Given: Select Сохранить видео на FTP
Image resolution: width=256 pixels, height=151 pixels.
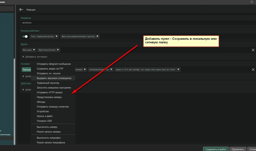Looking at the screenshot, I should pyautogui.click(x=53, y=69).
